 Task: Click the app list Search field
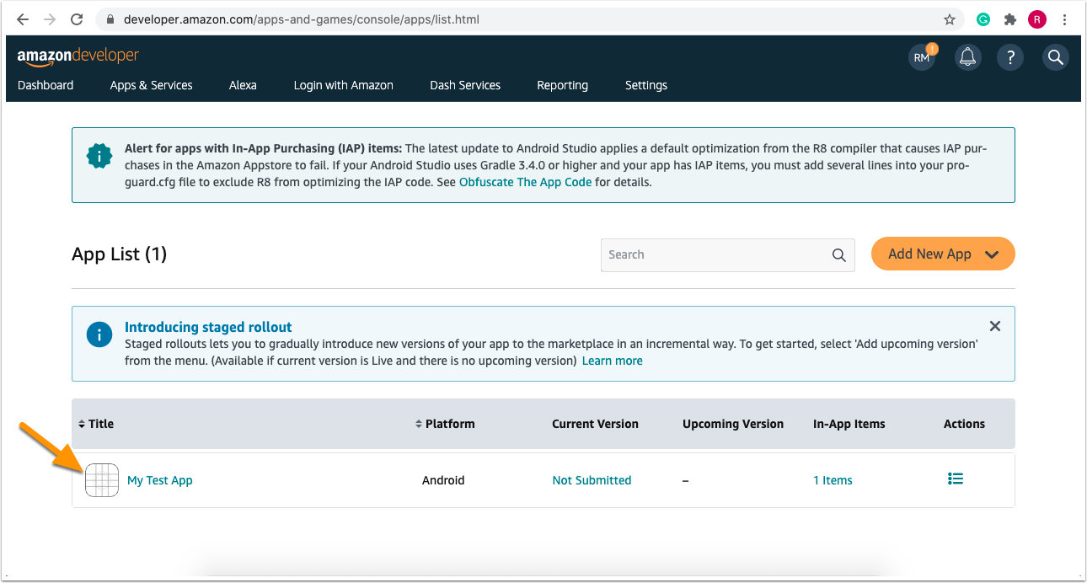coord(728,255)
